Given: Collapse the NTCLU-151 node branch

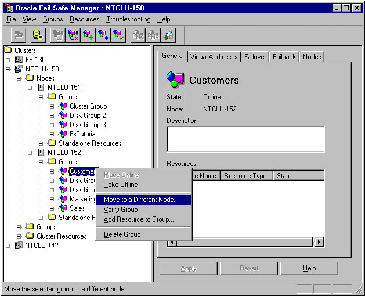Looking at the screenshot, I should point(30,88).
